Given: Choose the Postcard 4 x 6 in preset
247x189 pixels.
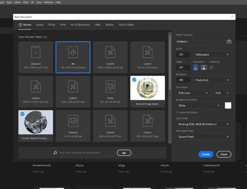Looking at the screenshot, I should pyautogui.click(x=73, y=126).
